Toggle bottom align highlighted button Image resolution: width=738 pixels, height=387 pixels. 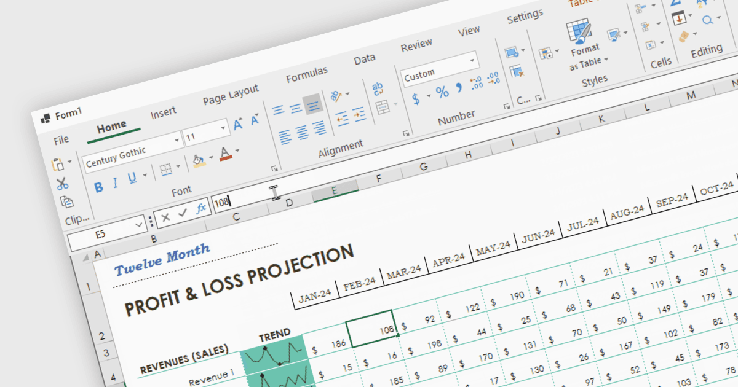coord(313,104)
